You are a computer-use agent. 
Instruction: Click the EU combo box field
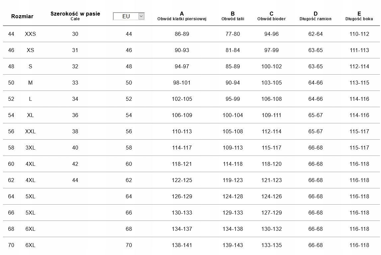[x=126, y=16]
